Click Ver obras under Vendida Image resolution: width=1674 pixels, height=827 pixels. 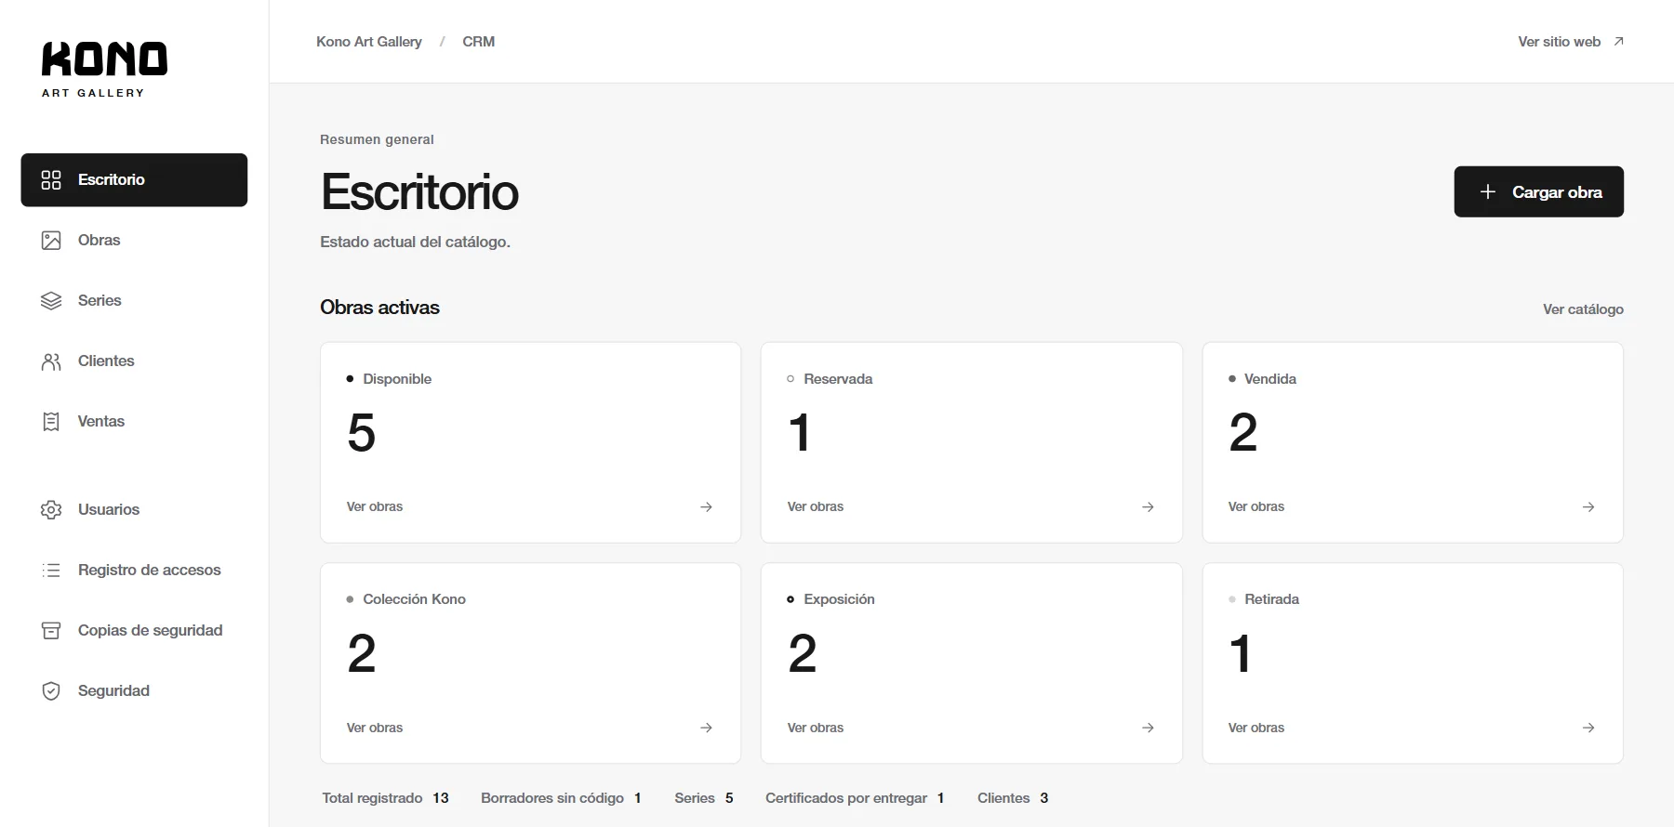tap(1256, 507)
